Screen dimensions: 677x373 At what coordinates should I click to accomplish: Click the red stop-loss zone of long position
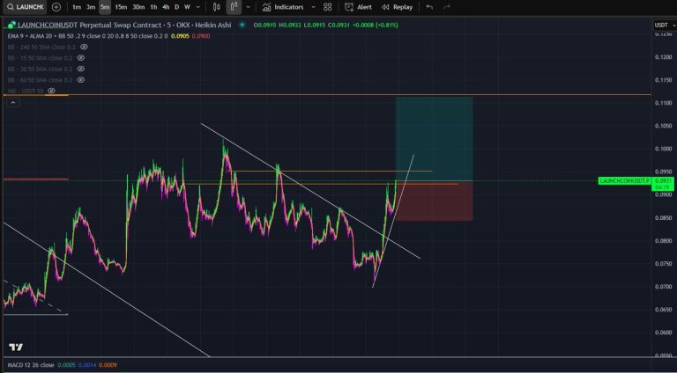434,201
